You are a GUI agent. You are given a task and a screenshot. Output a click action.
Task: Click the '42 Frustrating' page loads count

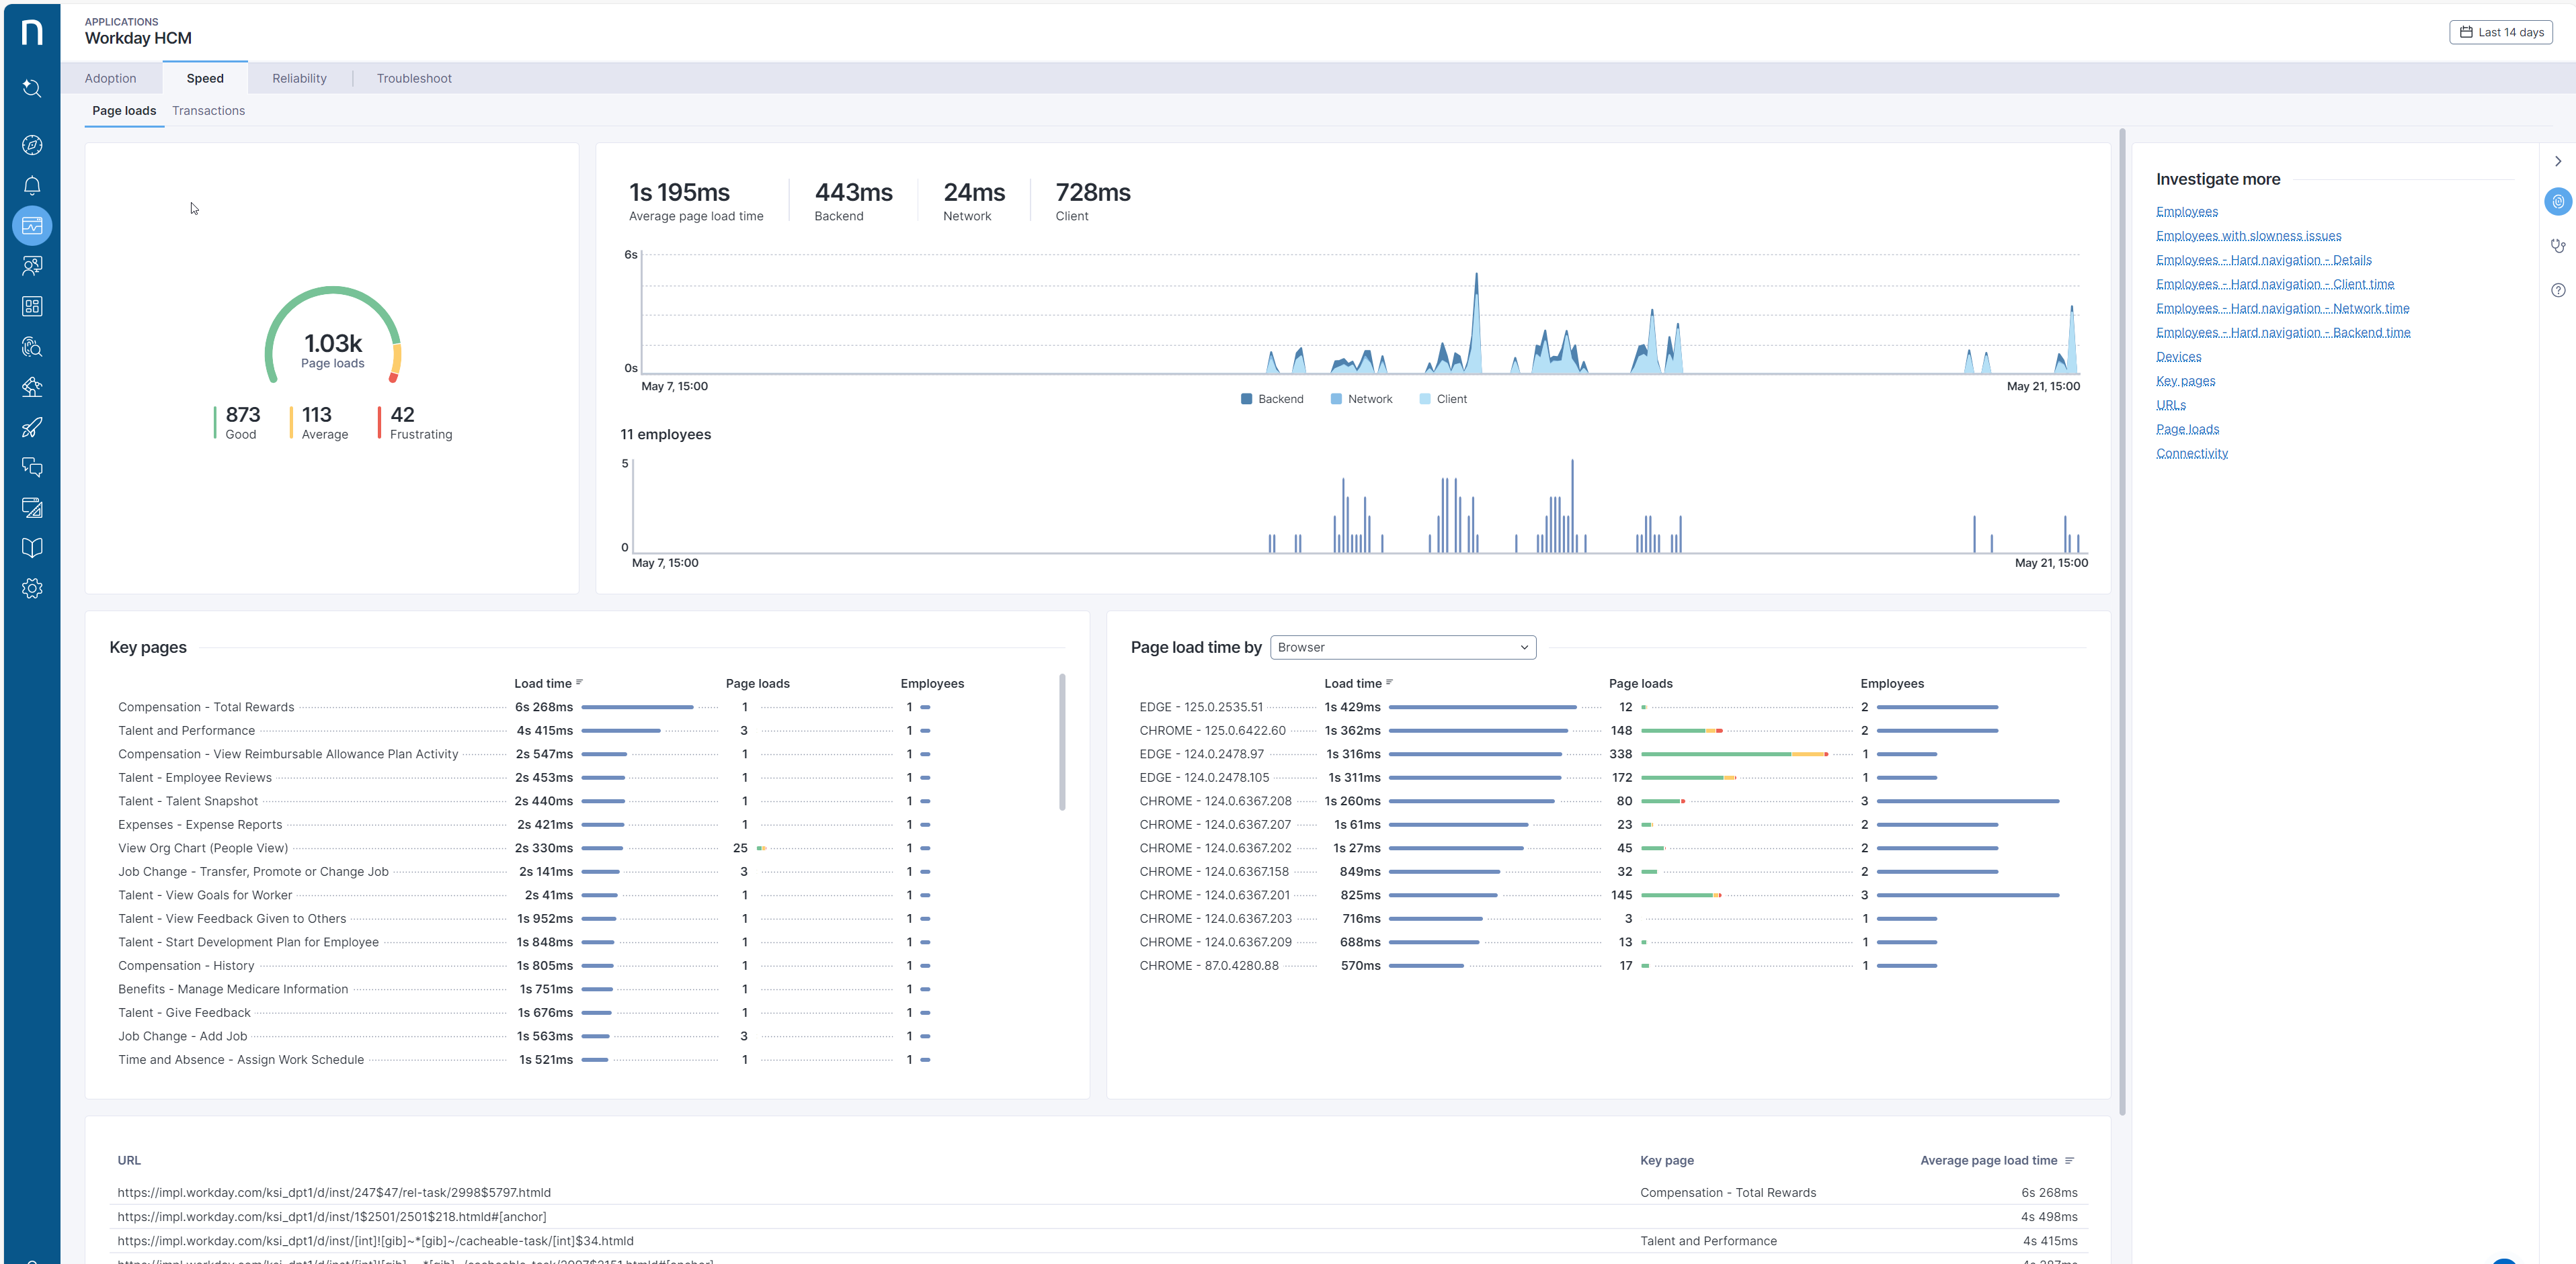coord(415,422)
